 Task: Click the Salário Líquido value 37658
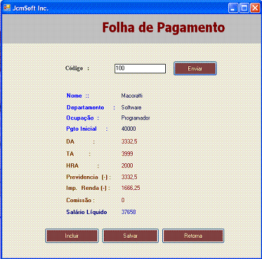coord(129,212)
